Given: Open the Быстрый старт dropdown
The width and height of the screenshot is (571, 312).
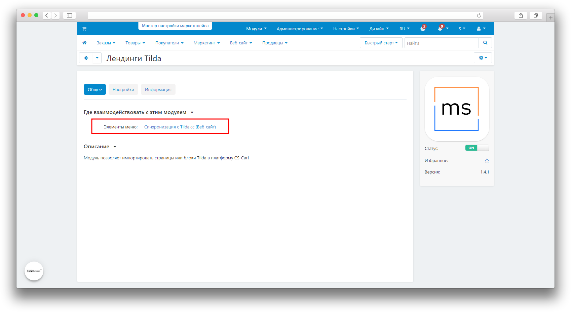Looking at the screenshot, I should (381, 43).
